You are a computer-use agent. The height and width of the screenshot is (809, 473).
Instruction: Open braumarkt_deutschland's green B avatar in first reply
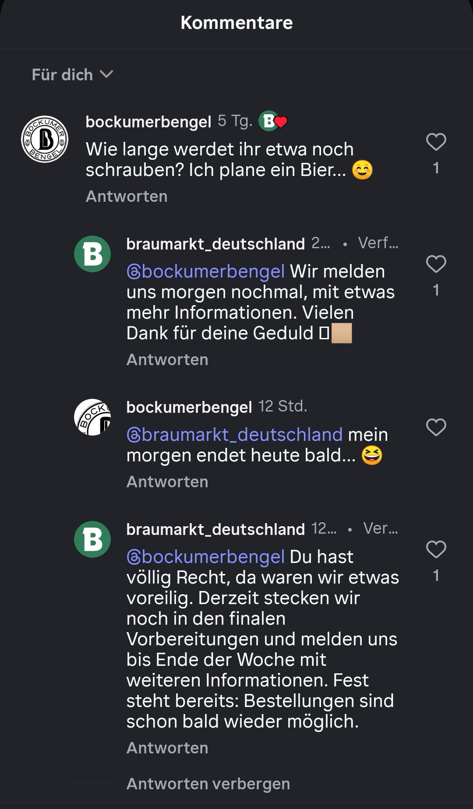click(x=92, y=254)
